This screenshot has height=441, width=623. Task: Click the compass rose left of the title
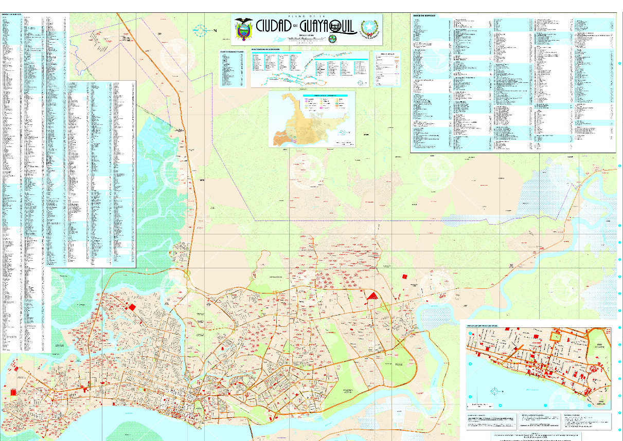[201, 30]
